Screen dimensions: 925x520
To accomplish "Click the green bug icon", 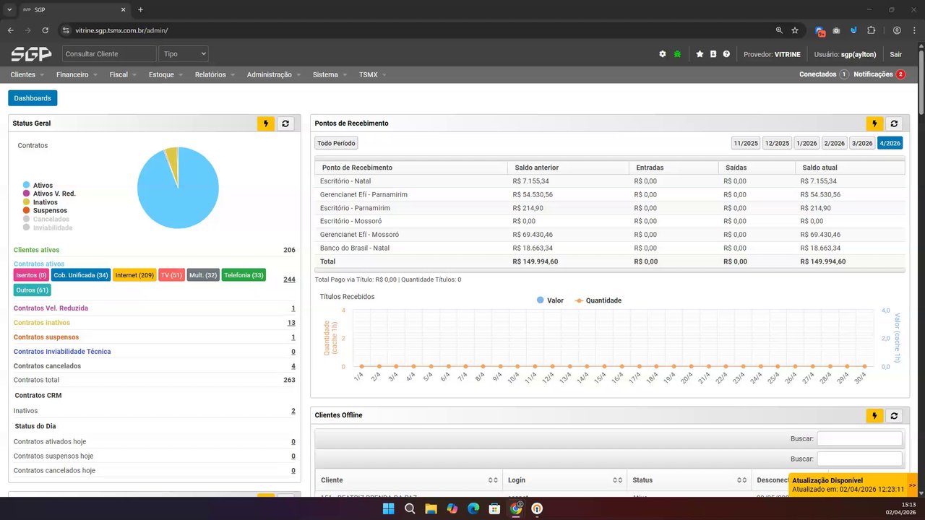I will 677,54.
